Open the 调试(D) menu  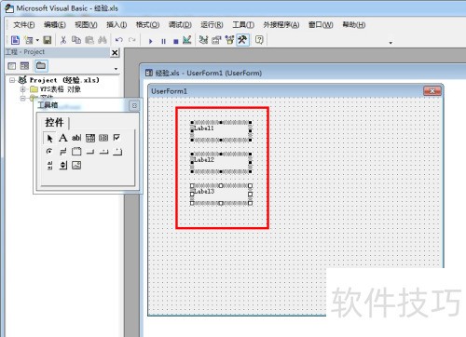[180, 25]
